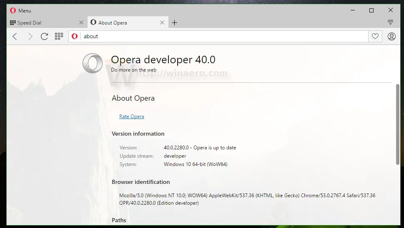The image size is (404, 228).
Task: Click the Opera developer logo image
Action: click(93, 63)
